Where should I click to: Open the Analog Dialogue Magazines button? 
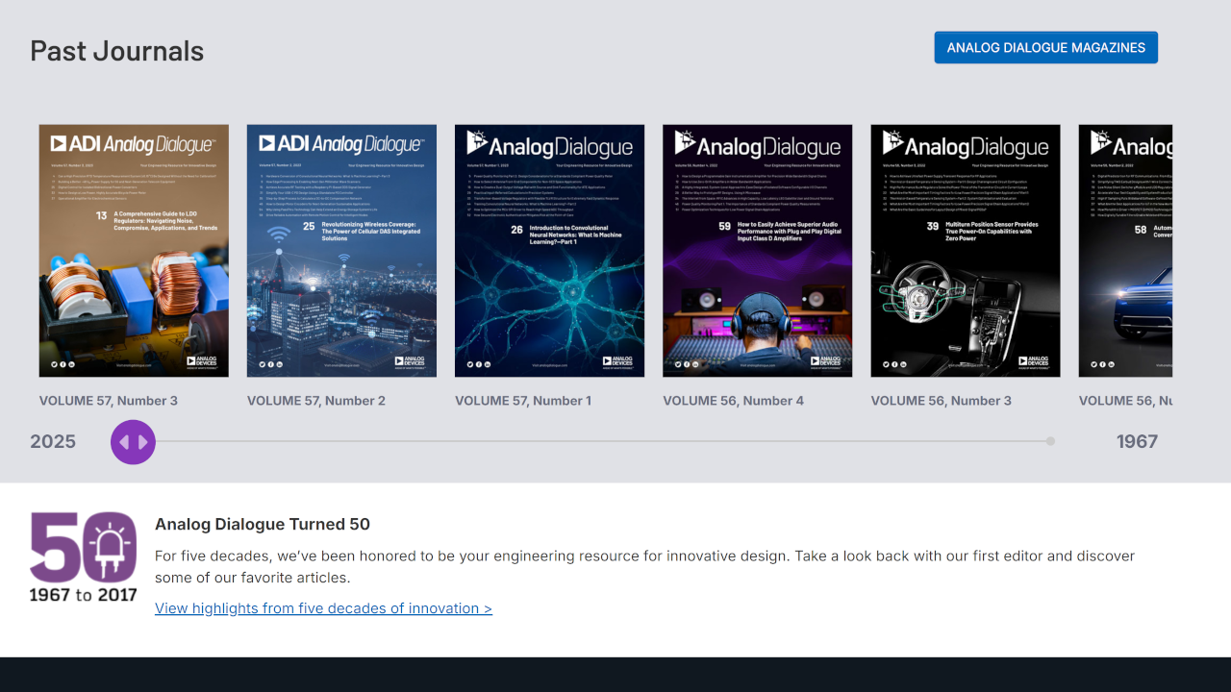[1045, 47]
